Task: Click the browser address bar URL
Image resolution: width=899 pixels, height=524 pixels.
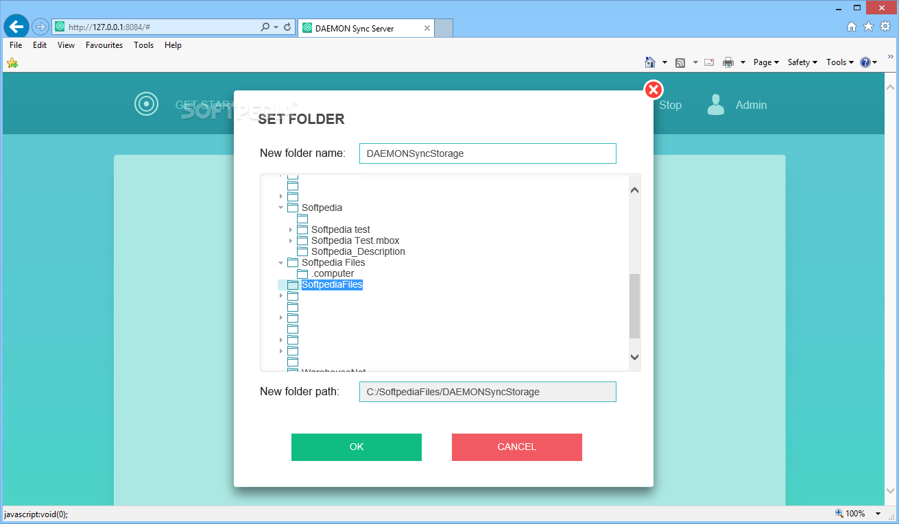Action: pos(154,27)
